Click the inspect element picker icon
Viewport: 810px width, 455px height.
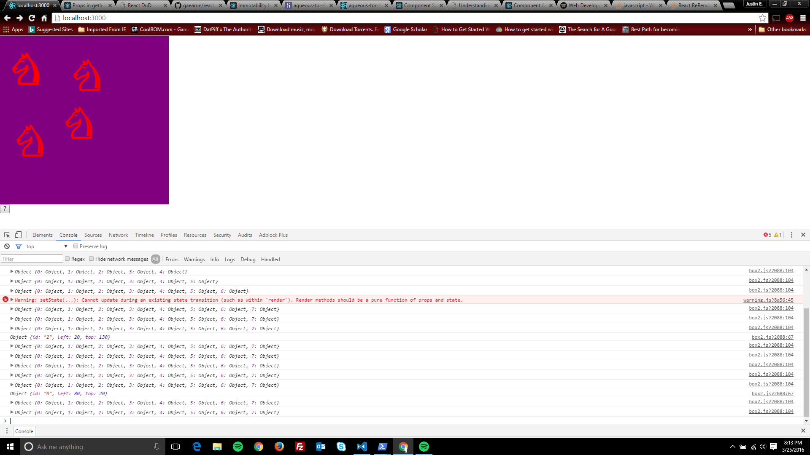(x=7, y=235)
